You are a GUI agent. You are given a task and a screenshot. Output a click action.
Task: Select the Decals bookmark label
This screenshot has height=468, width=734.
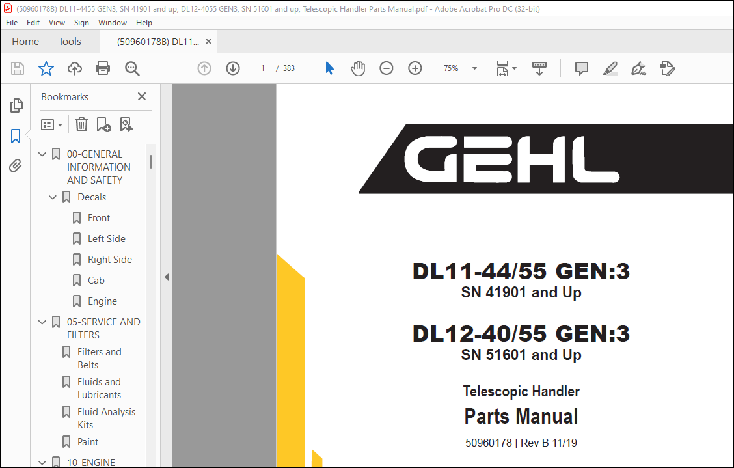pyautogui.click(x=92, y=197)
